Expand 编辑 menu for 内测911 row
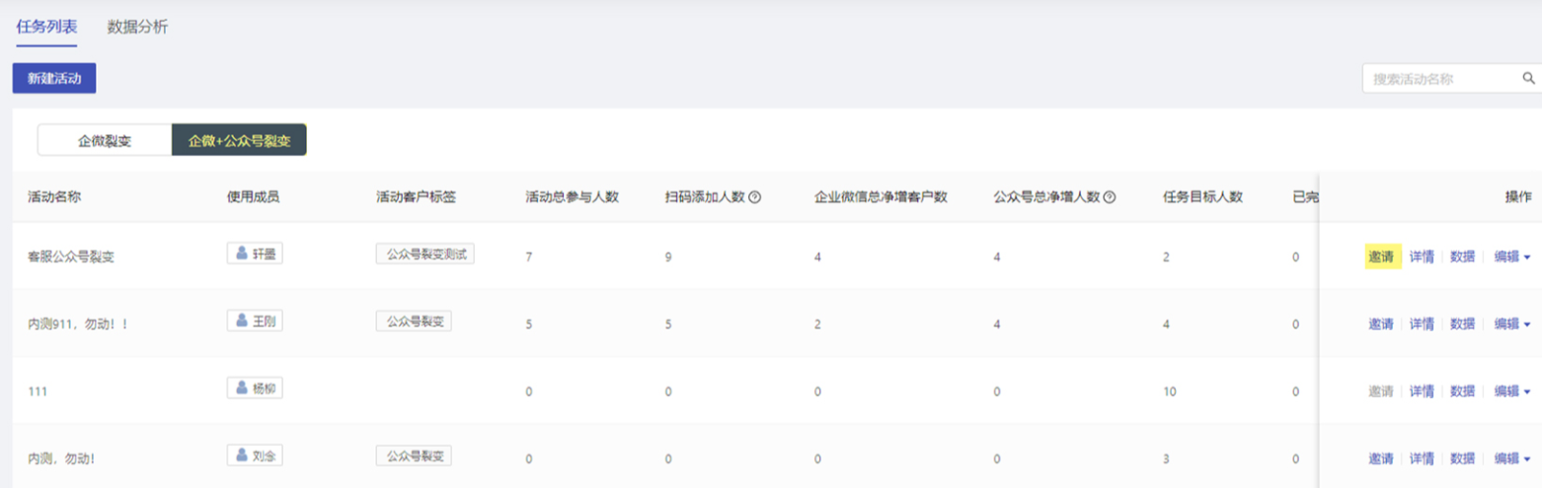This screenshot has width=1542, height=488. pos(1511,323)
